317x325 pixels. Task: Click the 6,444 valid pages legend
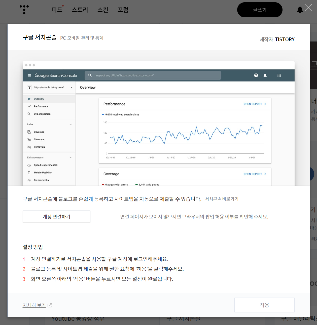click(x=147, y=184)
